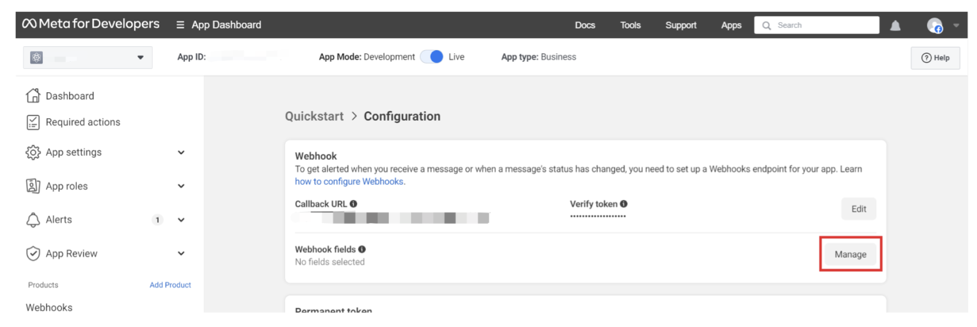
Task: Click the Dashboard house icon
Action: [x=33, y=96]
